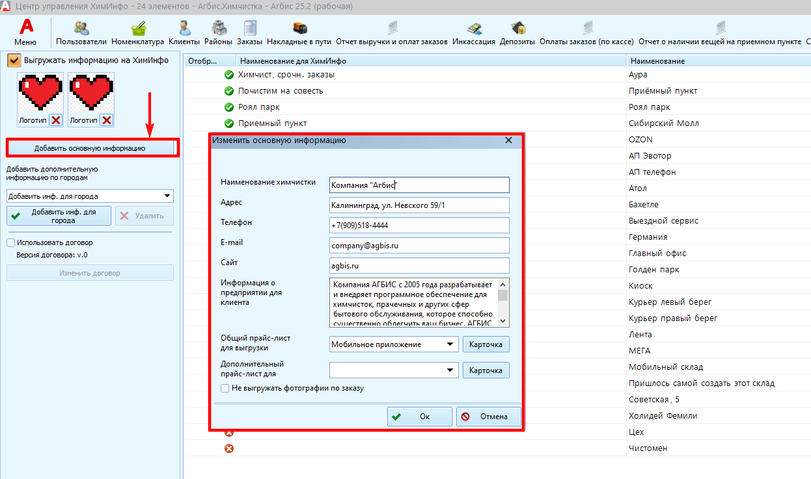Check Не выгружать фотографии по заказу
The width and height of the screenshot is (811, 479).
tap(225, 389)
